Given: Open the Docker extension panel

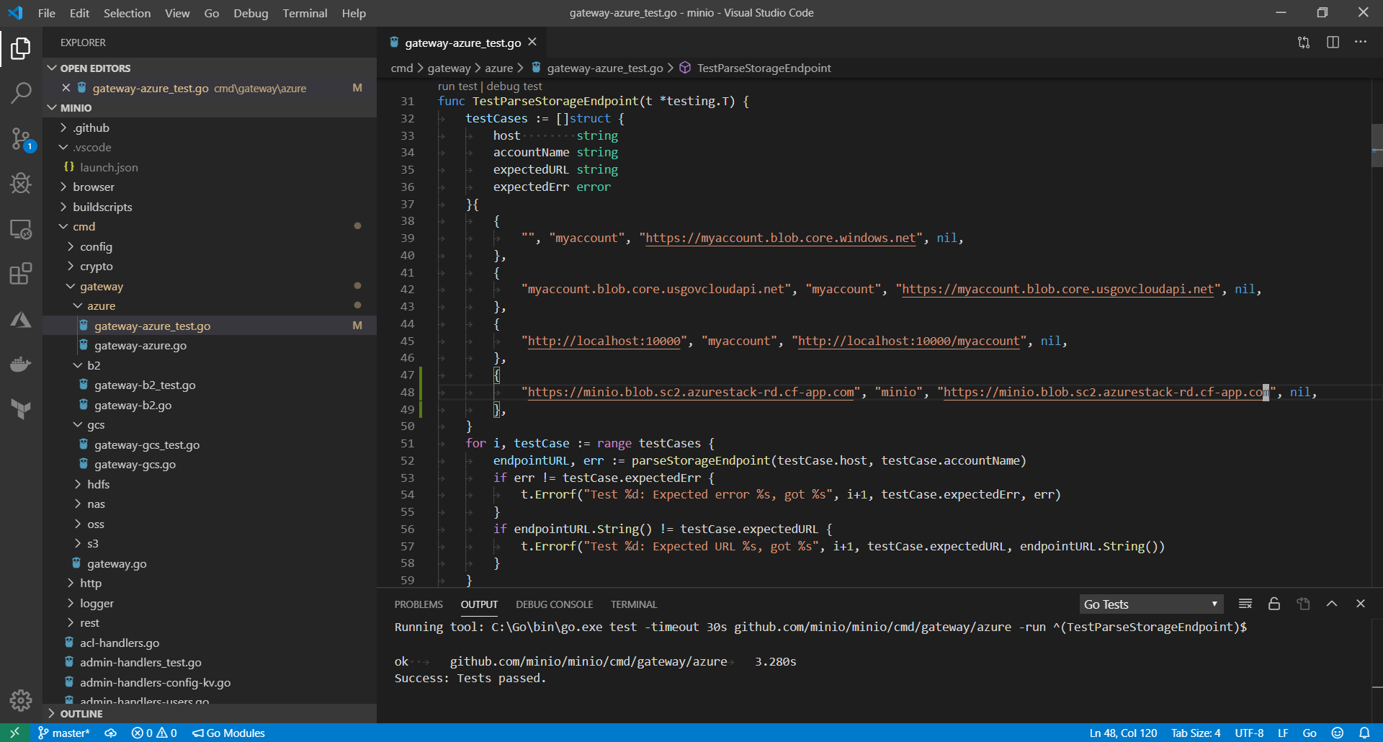Looking at the screenshot, I should click(x=21, y=364).
